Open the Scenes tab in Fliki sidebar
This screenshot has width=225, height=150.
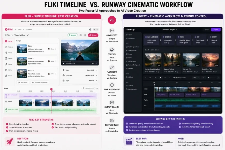point(9,47)
